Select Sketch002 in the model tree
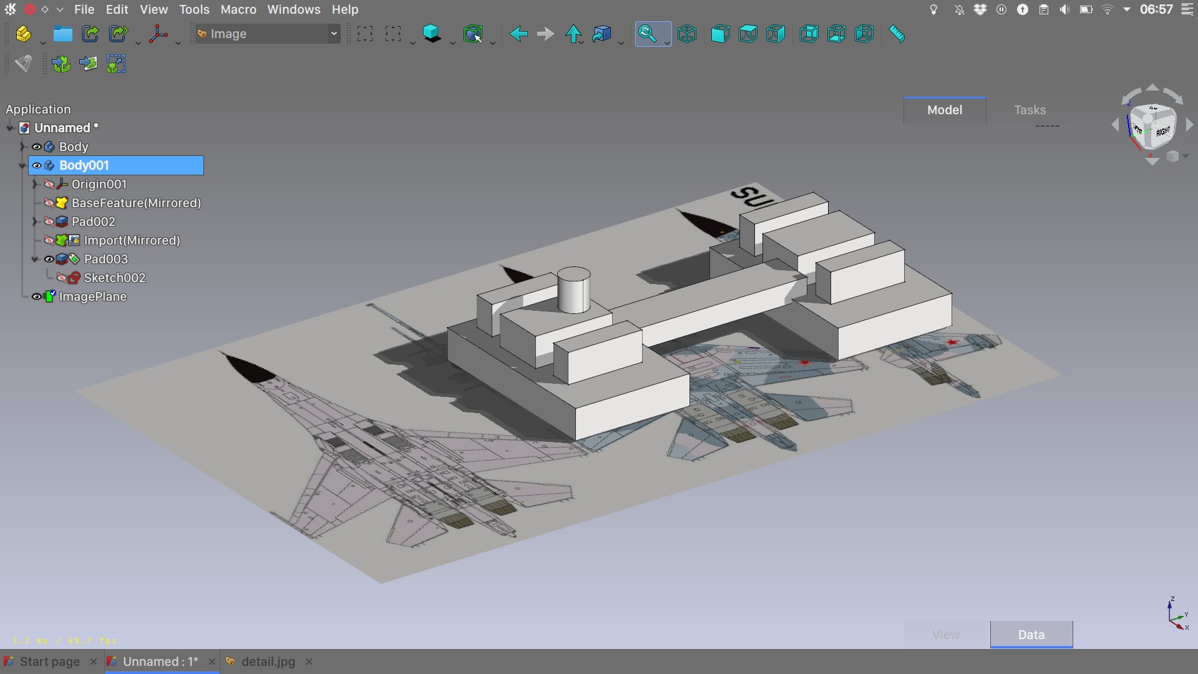The image size is (1198, 674). [x=114, y=278]
